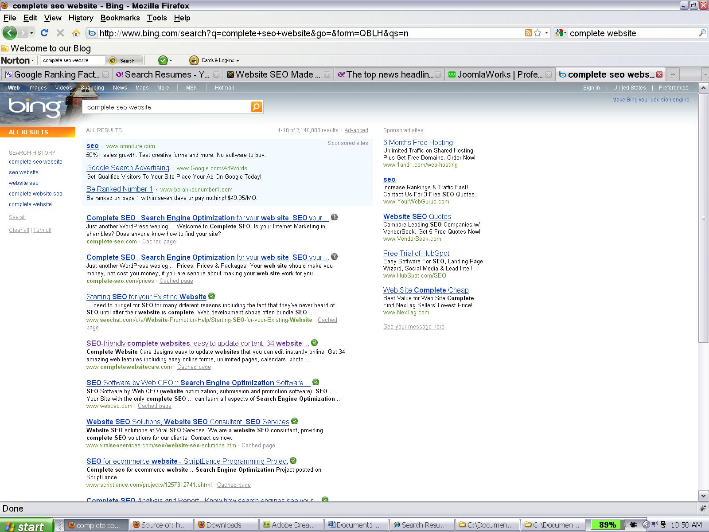Open the Bookmarks menu
709x532 pixels.
(120, 18)
